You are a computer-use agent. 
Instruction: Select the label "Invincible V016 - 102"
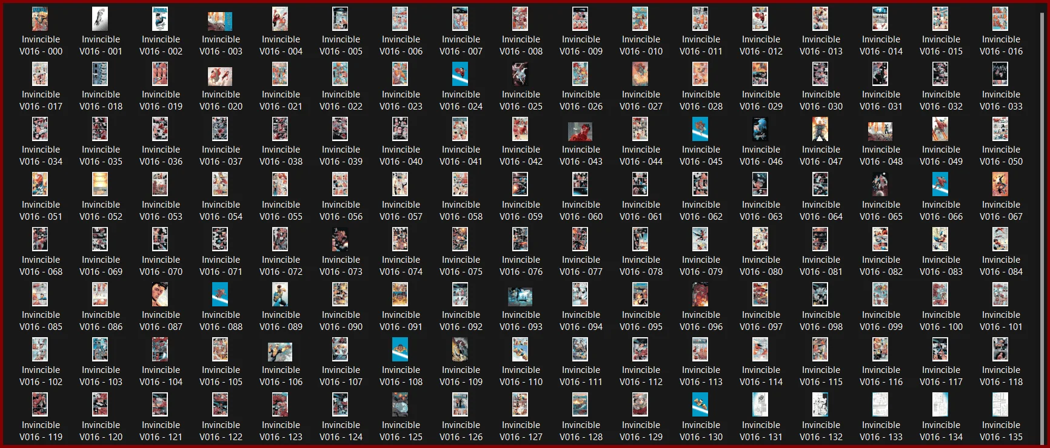[x=41, y=376]
